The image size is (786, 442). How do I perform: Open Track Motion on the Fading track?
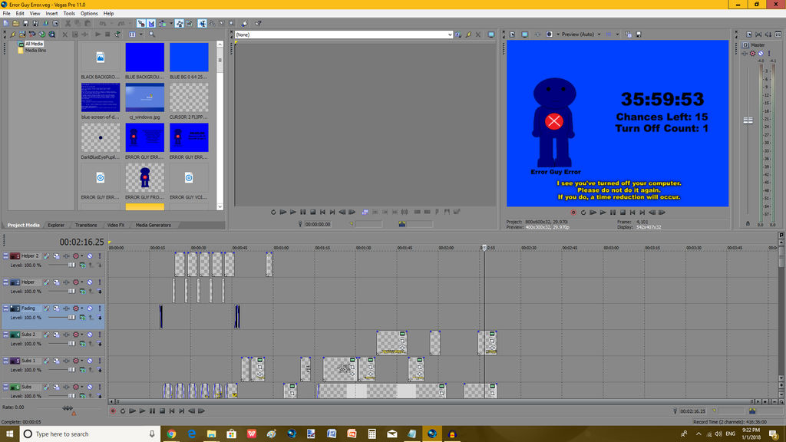[55, 308]
